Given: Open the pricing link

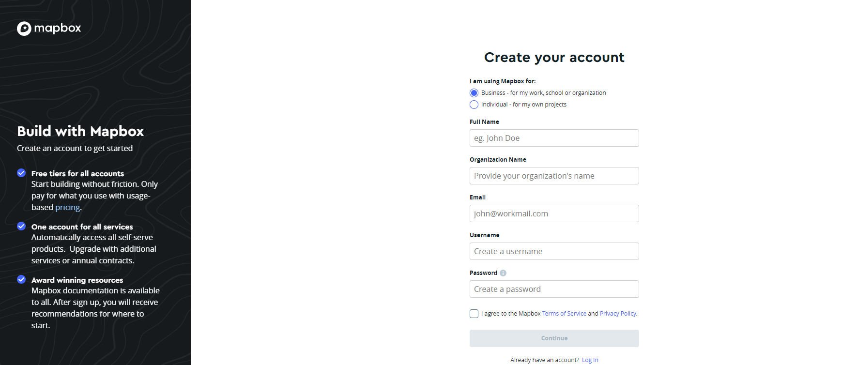Looking at the screenshot, I should [67, 207].
